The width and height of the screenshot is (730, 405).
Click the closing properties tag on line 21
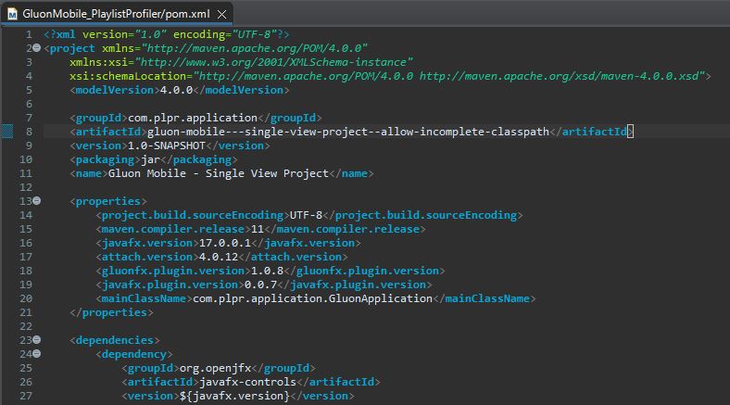pos(112,312)
